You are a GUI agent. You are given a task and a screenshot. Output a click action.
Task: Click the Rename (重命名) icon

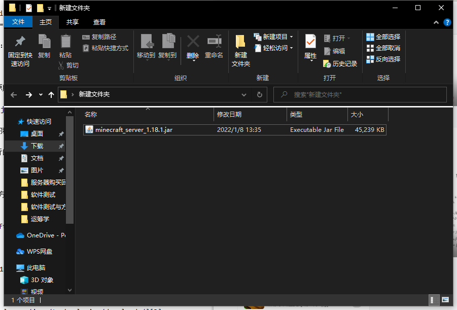click(x=214, y=42)
